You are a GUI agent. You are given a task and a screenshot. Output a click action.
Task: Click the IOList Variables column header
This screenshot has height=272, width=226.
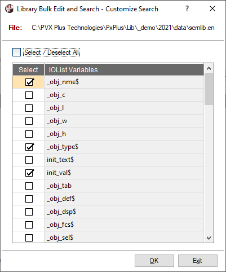tap(124, 70)
